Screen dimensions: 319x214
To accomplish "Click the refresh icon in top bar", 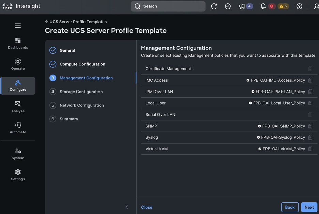I will pyautogui.click(x=214, y=6).
